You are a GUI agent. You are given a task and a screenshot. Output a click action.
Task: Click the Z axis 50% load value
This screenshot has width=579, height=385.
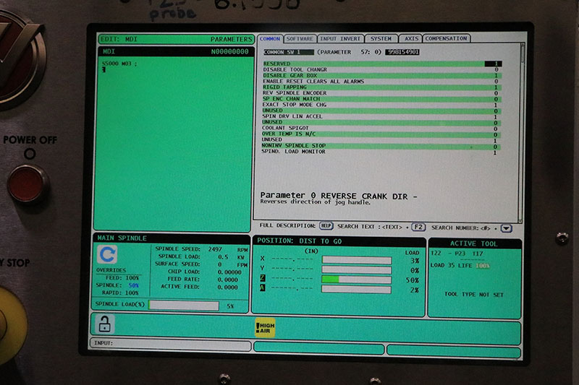coord(413,280)
